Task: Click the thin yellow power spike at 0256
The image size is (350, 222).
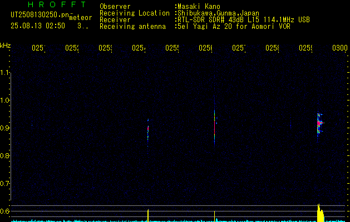Action: click(x=215, y=216)
